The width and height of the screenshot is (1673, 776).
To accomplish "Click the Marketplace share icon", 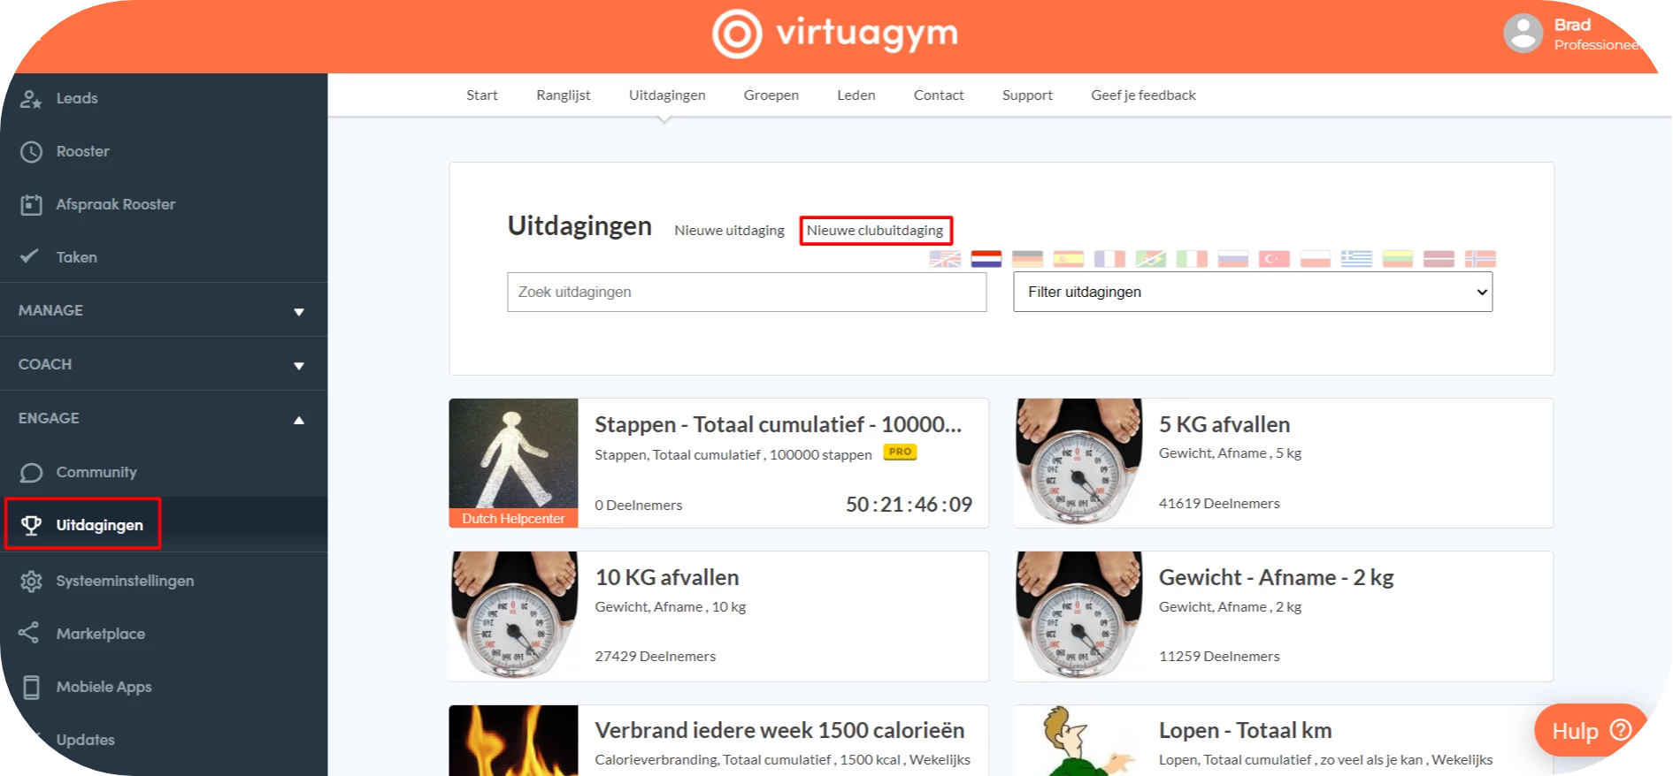I will (29, 633).
